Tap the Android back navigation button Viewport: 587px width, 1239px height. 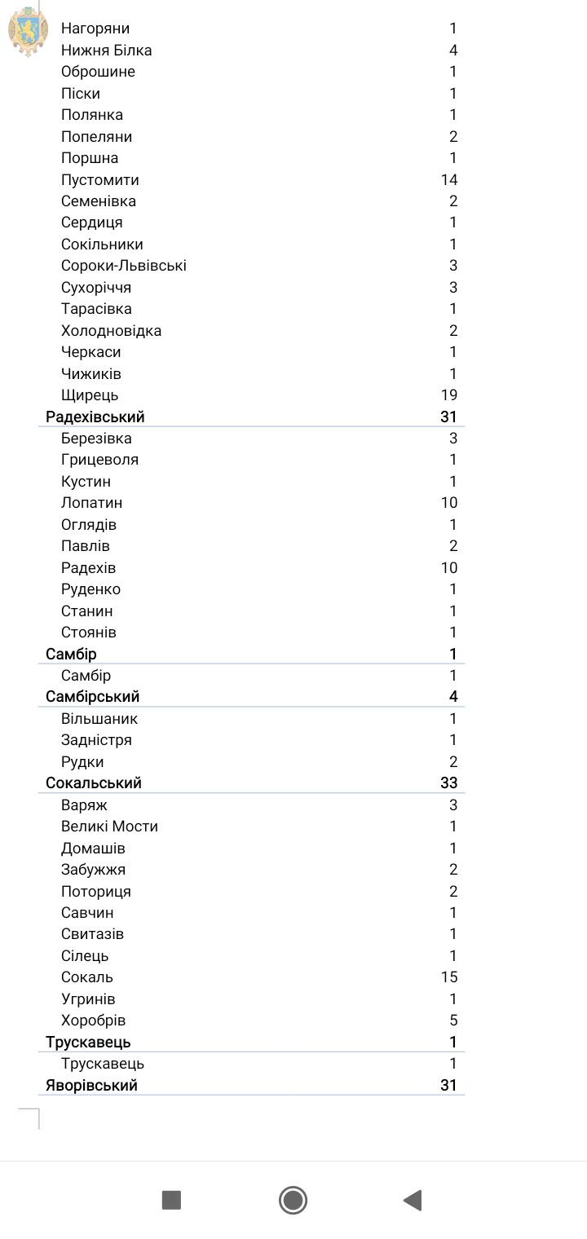tap(413, 1200)
